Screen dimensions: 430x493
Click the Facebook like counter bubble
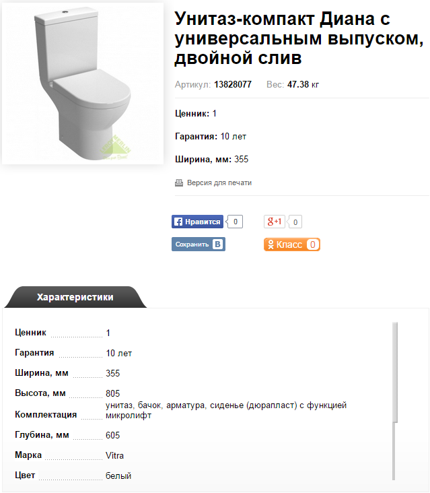[x=235, y=222]
